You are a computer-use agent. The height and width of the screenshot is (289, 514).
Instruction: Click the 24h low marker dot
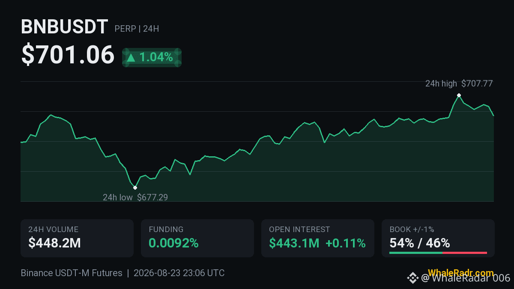[x=135, y=188]
